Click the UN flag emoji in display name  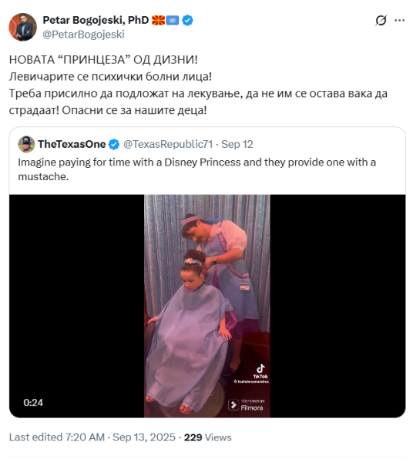[173, 20]
